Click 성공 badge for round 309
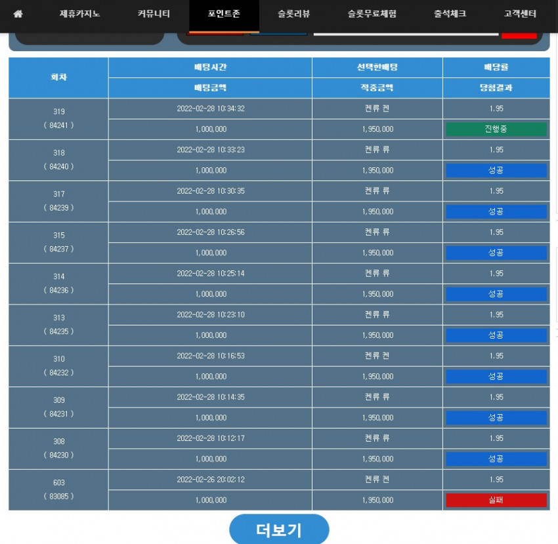558x544 pixels. pyautogui.click(x=496, y=418)
